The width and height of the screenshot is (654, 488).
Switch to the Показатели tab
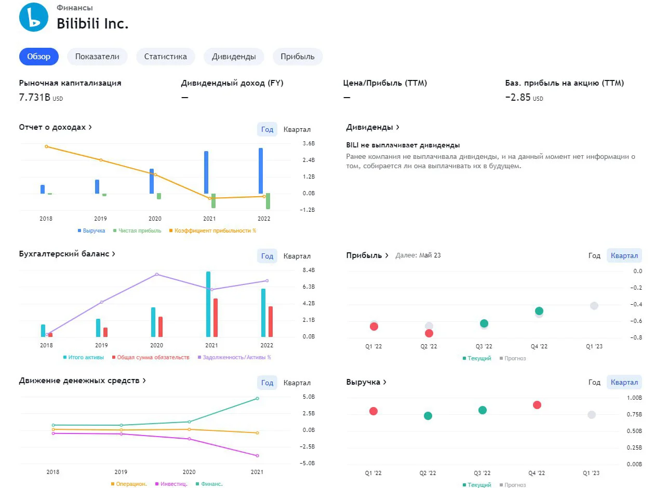pyautogui.click(x=97, y=57)
